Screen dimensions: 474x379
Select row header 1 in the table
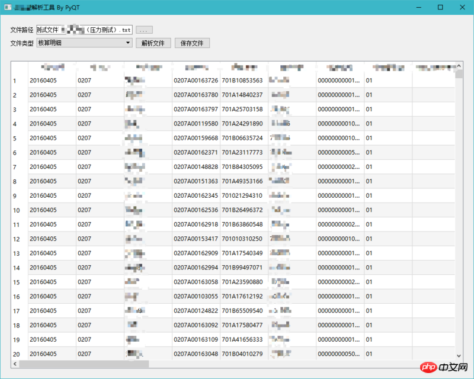pyautogui.click(x=20, y=81)
